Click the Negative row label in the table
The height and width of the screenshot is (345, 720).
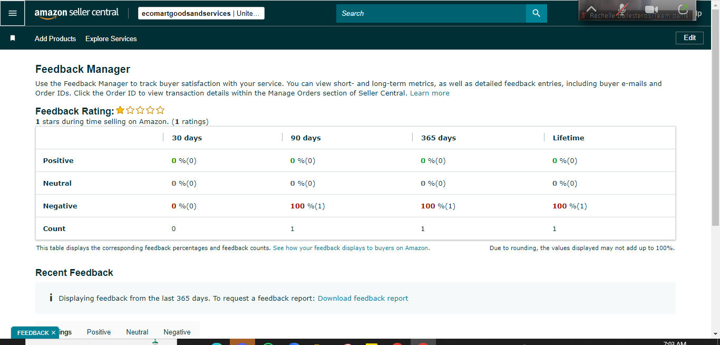(x=60, y=206)
